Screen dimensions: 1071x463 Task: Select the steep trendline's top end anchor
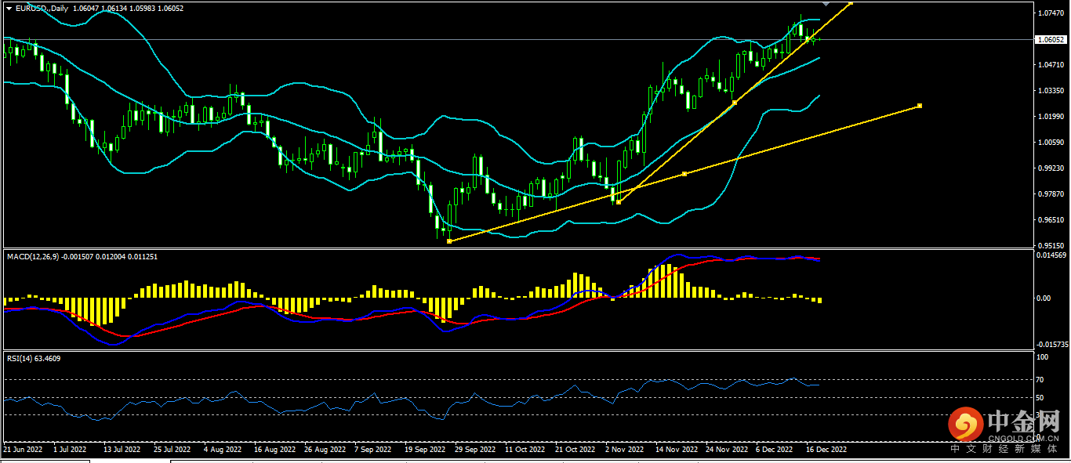[851, 3]
